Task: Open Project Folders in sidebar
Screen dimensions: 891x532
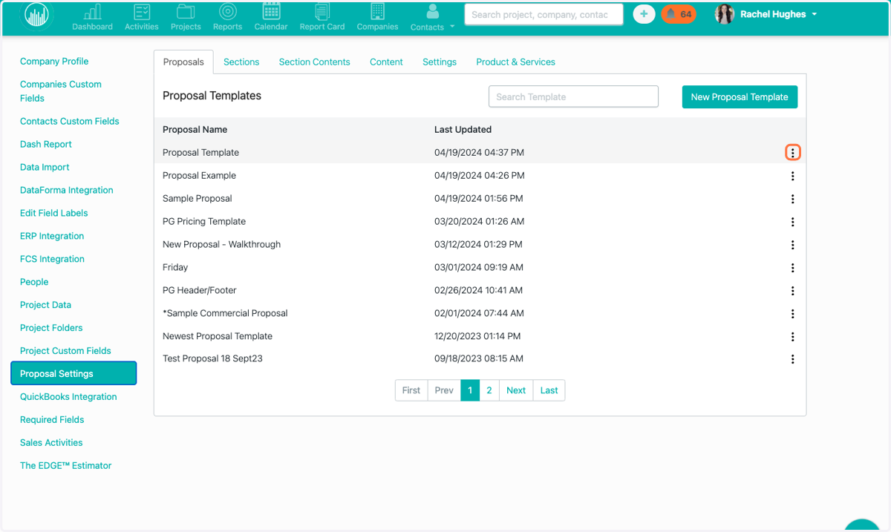Action: coord(51,328)
